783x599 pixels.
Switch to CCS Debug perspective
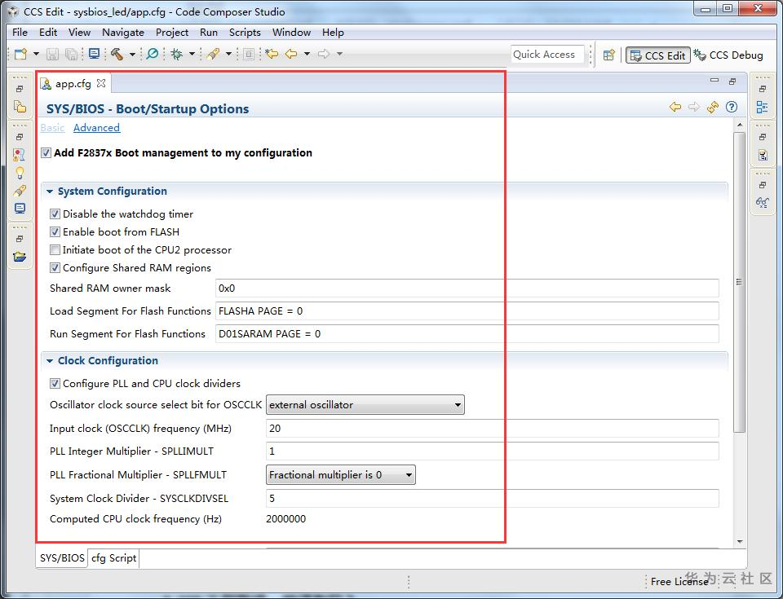click(728, 55)
